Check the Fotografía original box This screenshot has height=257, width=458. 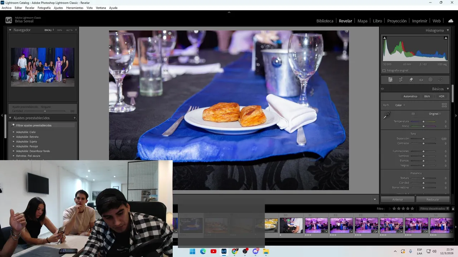point(384,71)
